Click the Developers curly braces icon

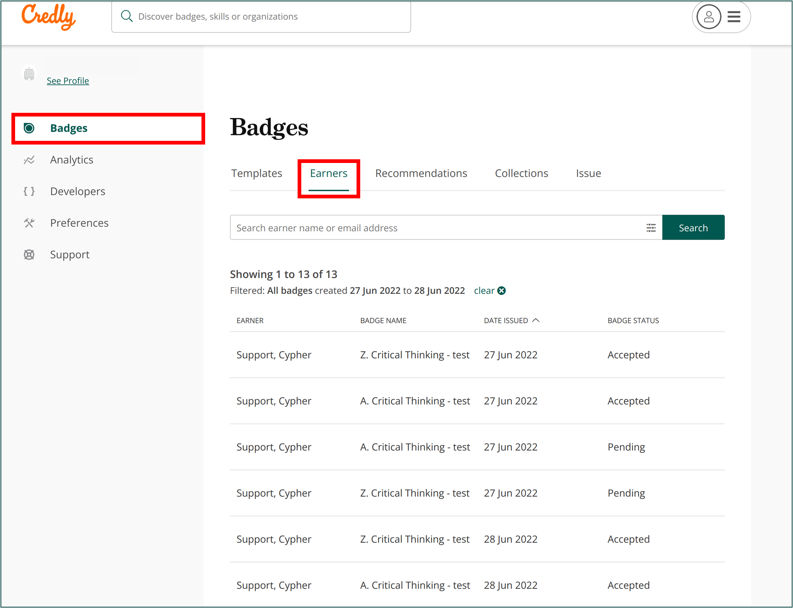tap(29, 191)
